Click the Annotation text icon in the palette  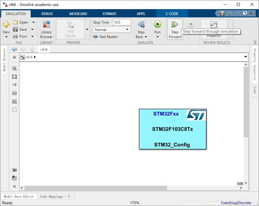point(14,93)
